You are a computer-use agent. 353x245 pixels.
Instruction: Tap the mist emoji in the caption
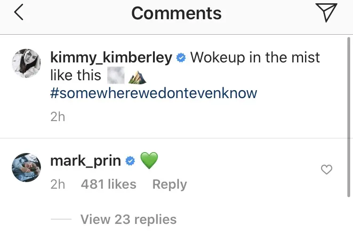tap(116, 76)
